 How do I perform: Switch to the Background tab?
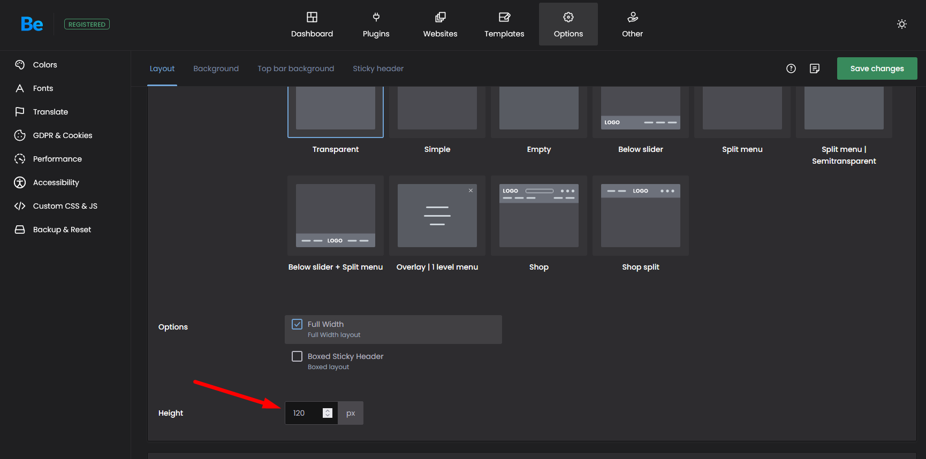pos(216,68)
